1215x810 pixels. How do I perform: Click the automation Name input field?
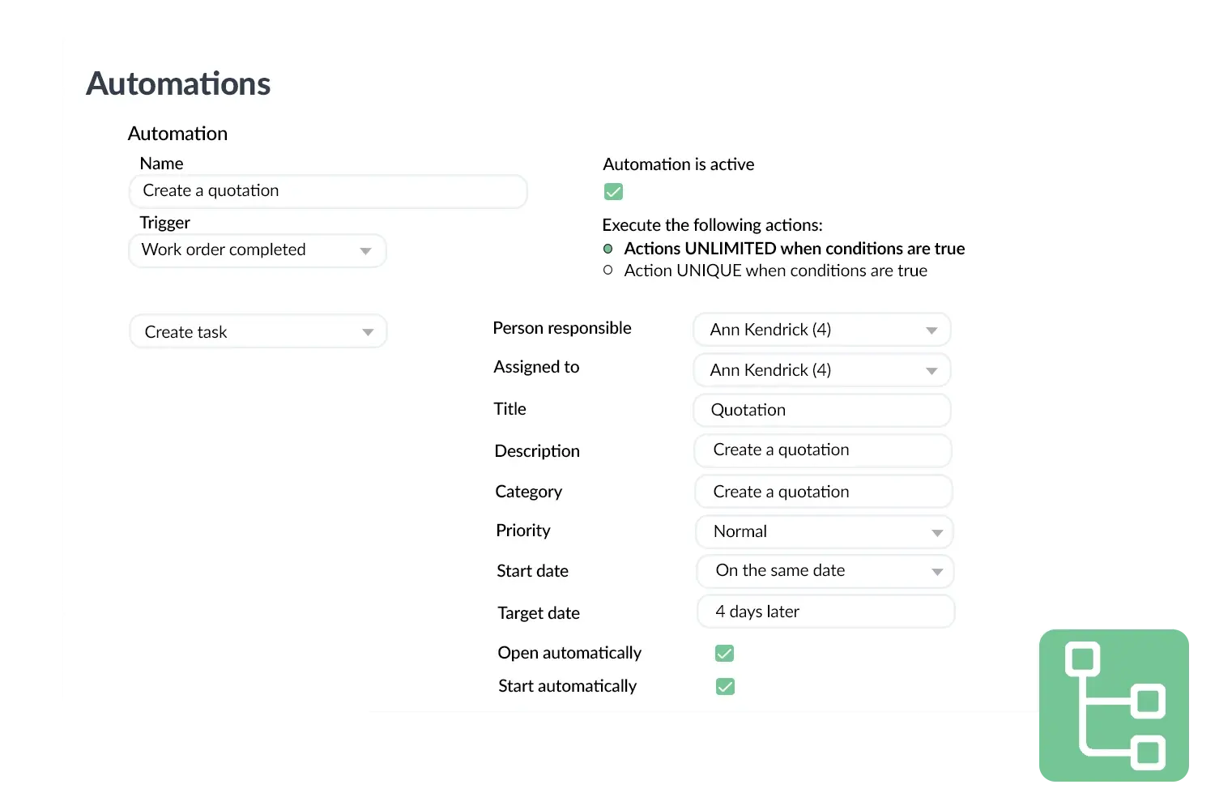(327, 191)
